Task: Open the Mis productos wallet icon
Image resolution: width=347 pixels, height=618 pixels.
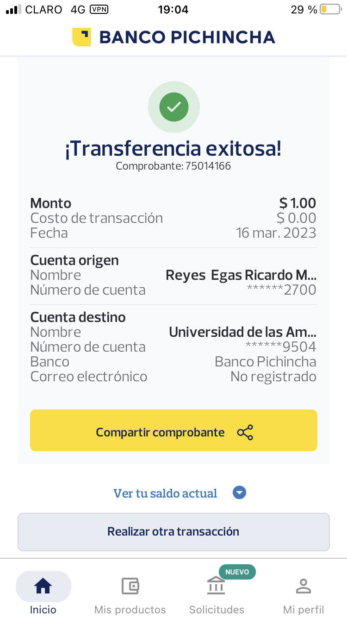Action: coord(130,586)
